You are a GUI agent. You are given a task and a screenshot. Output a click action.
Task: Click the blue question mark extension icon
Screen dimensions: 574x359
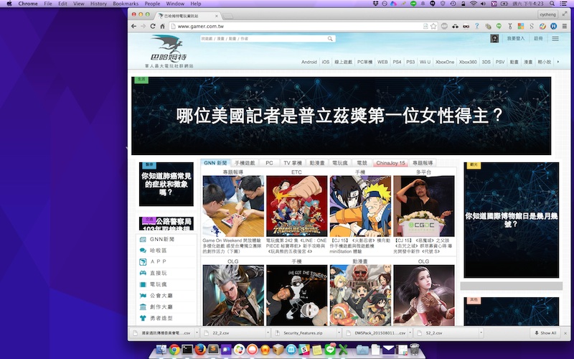tap(476, 27)
